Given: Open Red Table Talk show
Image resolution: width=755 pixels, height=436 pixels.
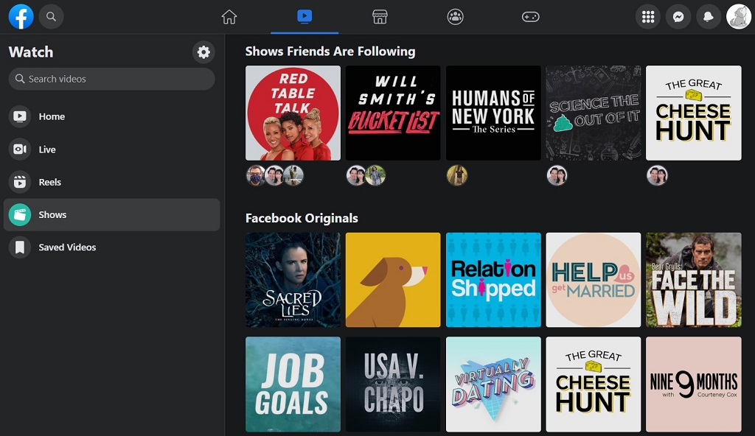Looking at the screenshot, I should 293,113.
